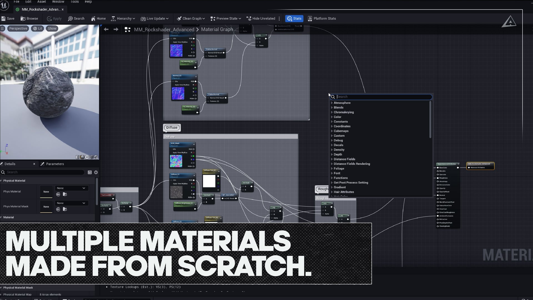The image size is (533, 300).
Task: Toggle the Stats display button
Action: [294, 19]
